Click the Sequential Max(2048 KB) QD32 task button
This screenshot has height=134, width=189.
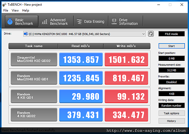point(34,59)
